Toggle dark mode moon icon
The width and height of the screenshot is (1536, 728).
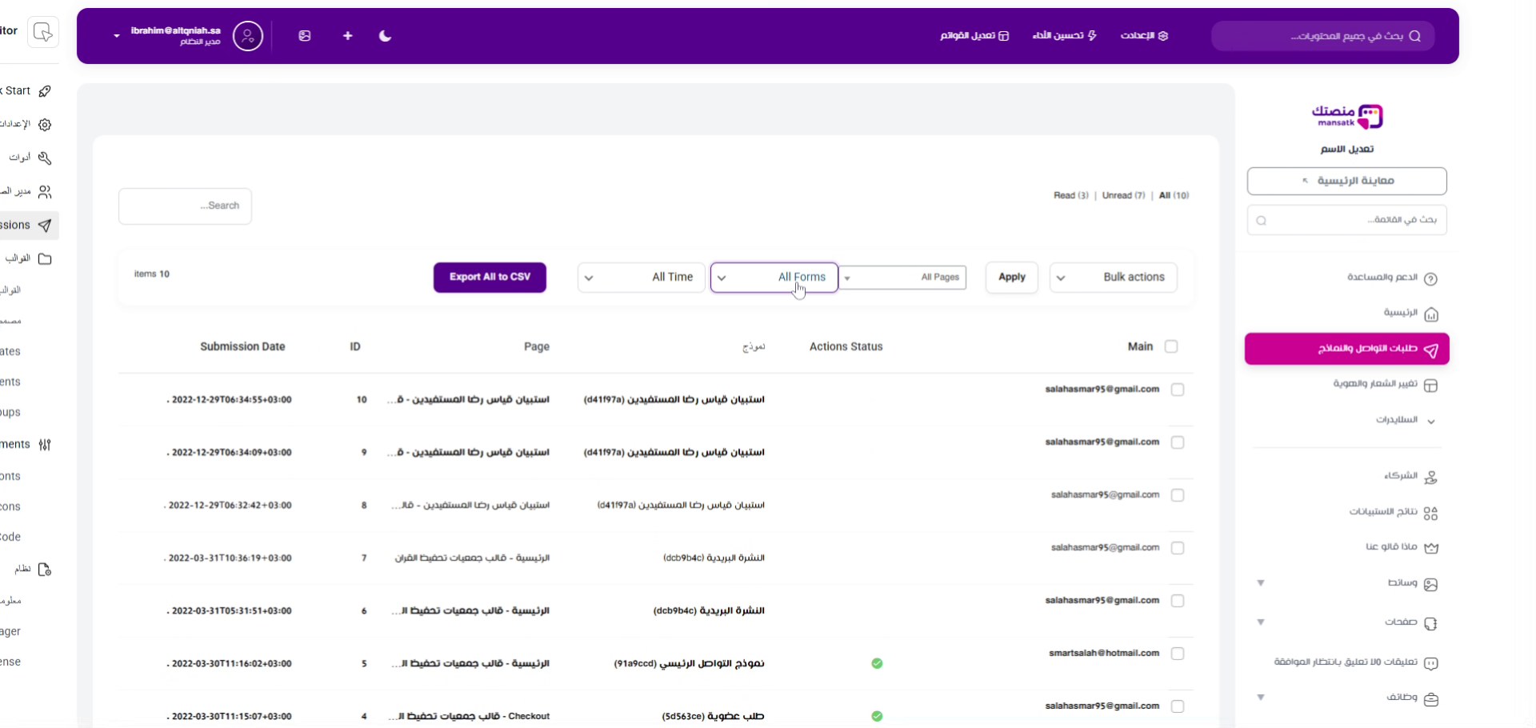385,36
